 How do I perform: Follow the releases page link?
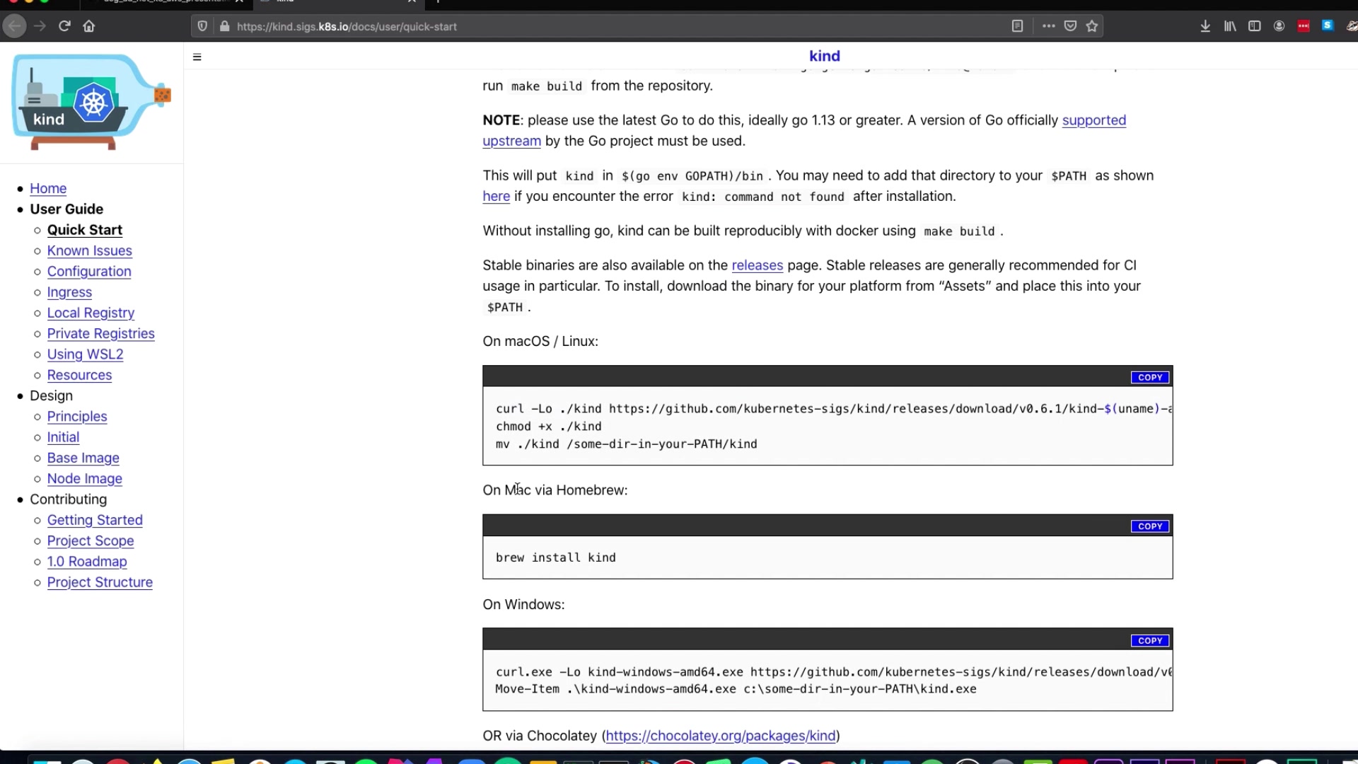757,265
